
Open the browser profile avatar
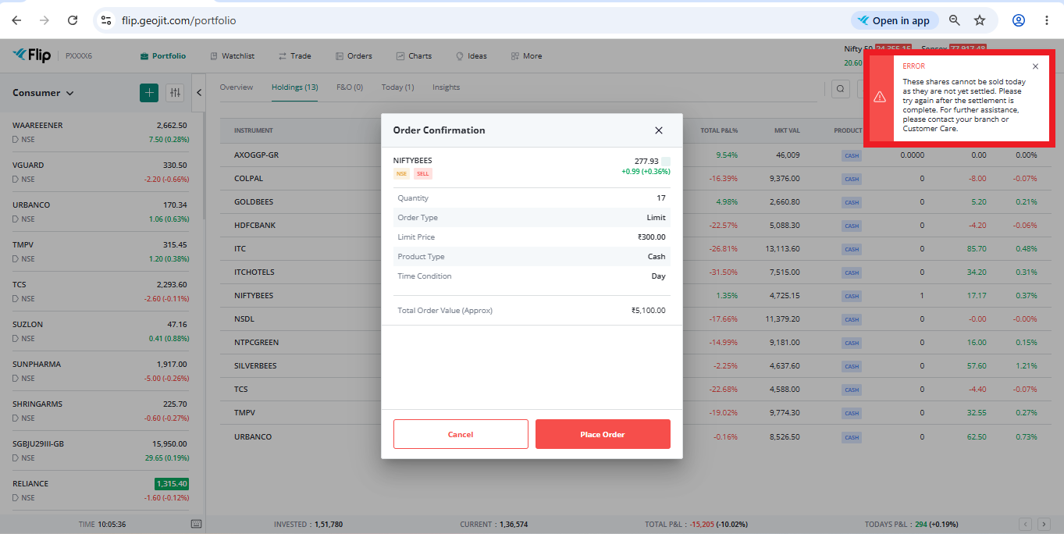[x=1019, y=20]
